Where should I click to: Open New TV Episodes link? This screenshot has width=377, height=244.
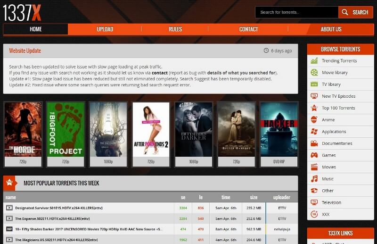tap(338, 96)
